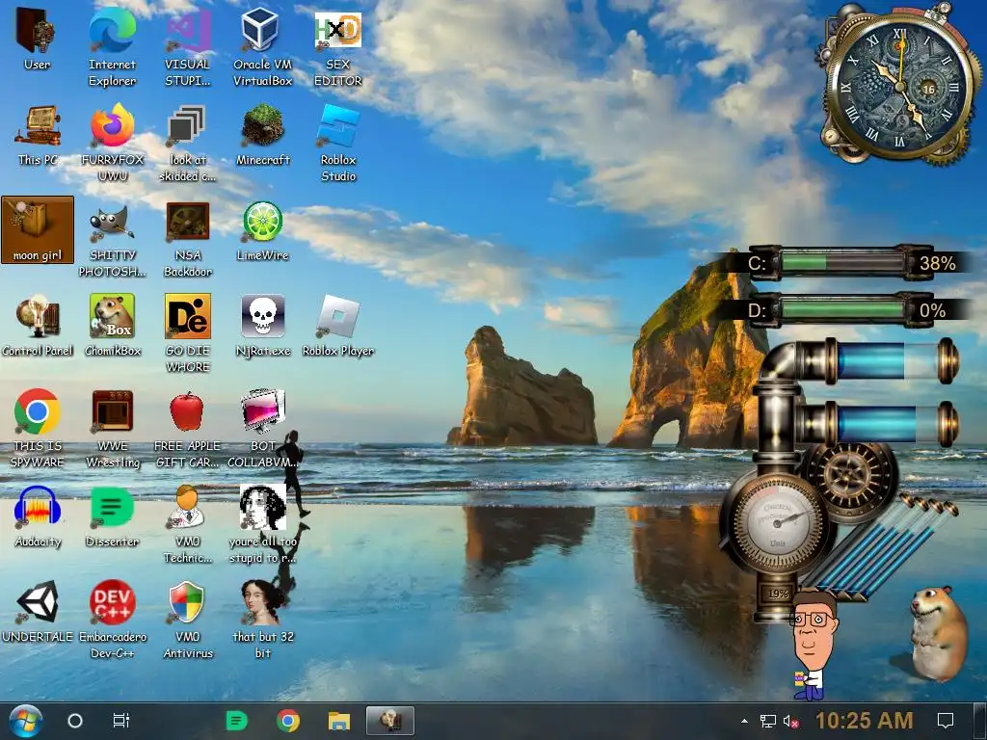
Task: Select the VMO Antivirus shield icon
Action: click(x=188, y=620)
